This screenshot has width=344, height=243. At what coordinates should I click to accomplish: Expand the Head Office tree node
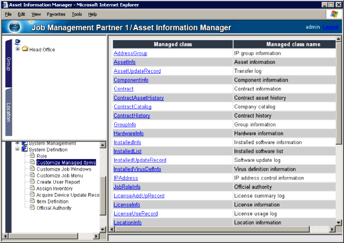point(18,49)
